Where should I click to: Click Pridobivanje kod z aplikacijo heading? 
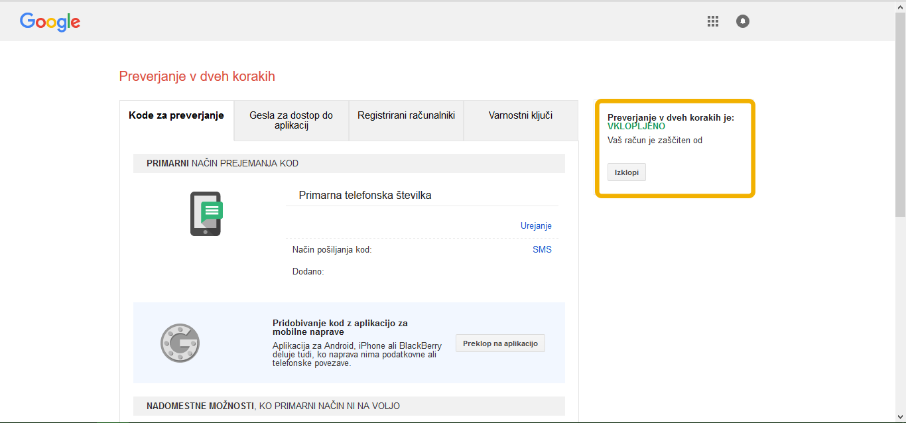[340, 328]
